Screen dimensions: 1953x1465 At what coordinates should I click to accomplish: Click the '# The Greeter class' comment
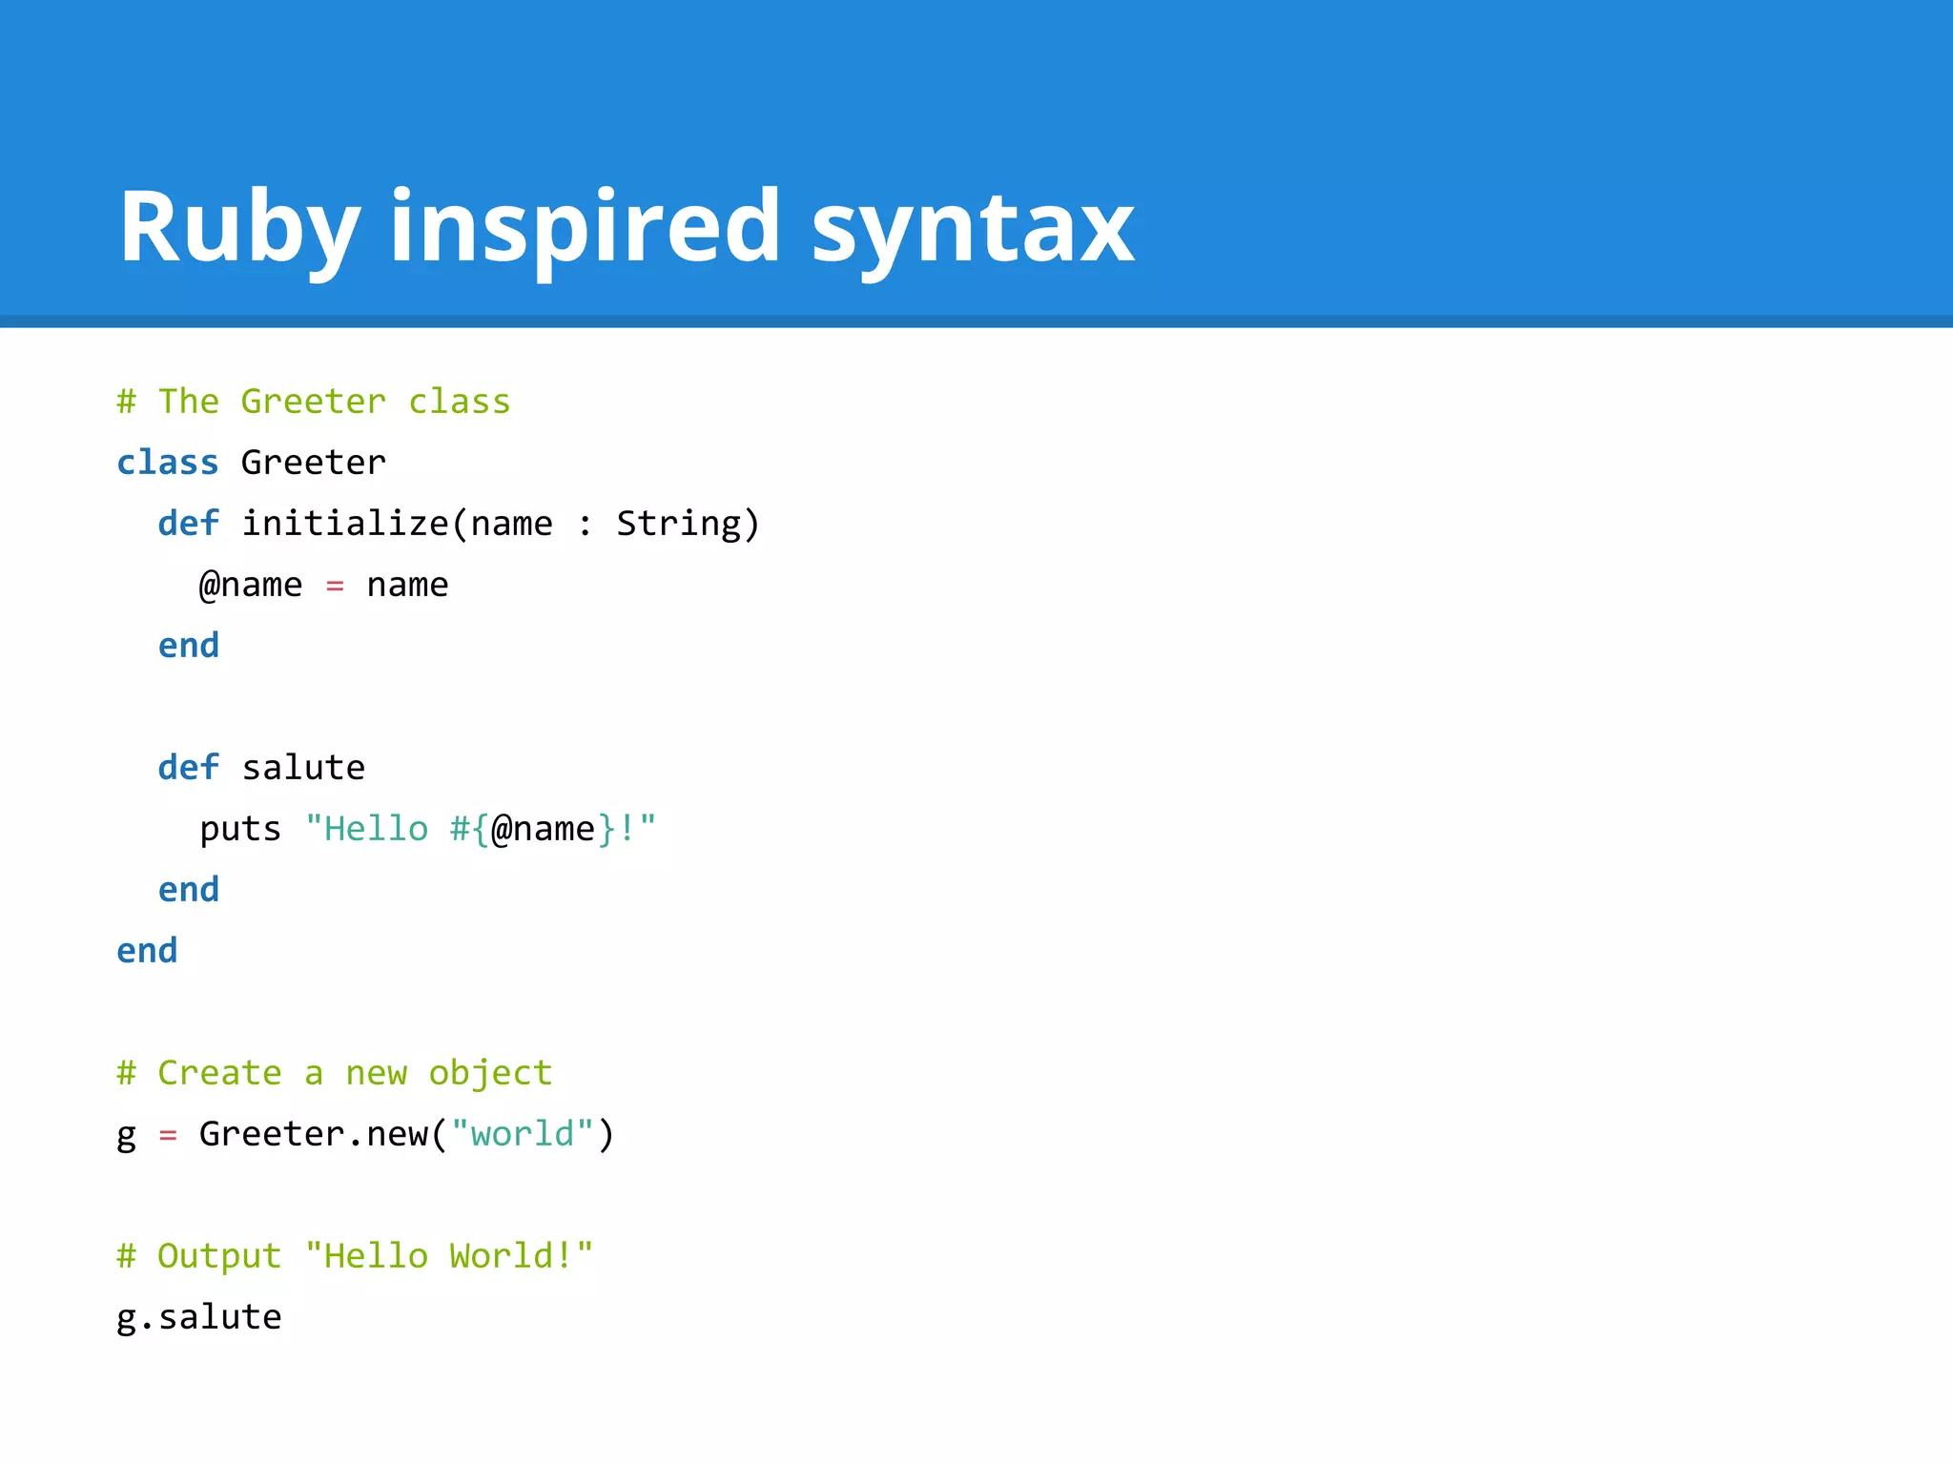coord(313,402)
